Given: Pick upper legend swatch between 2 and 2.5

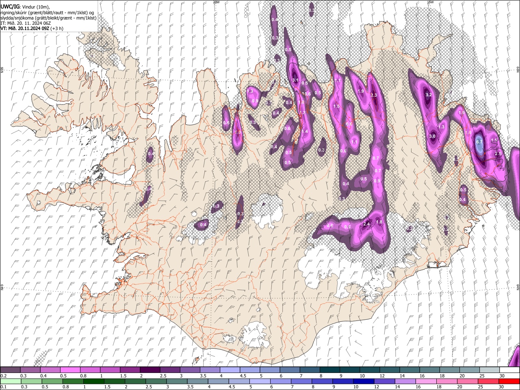Looking at the screenshot, I should pos(150,370).
